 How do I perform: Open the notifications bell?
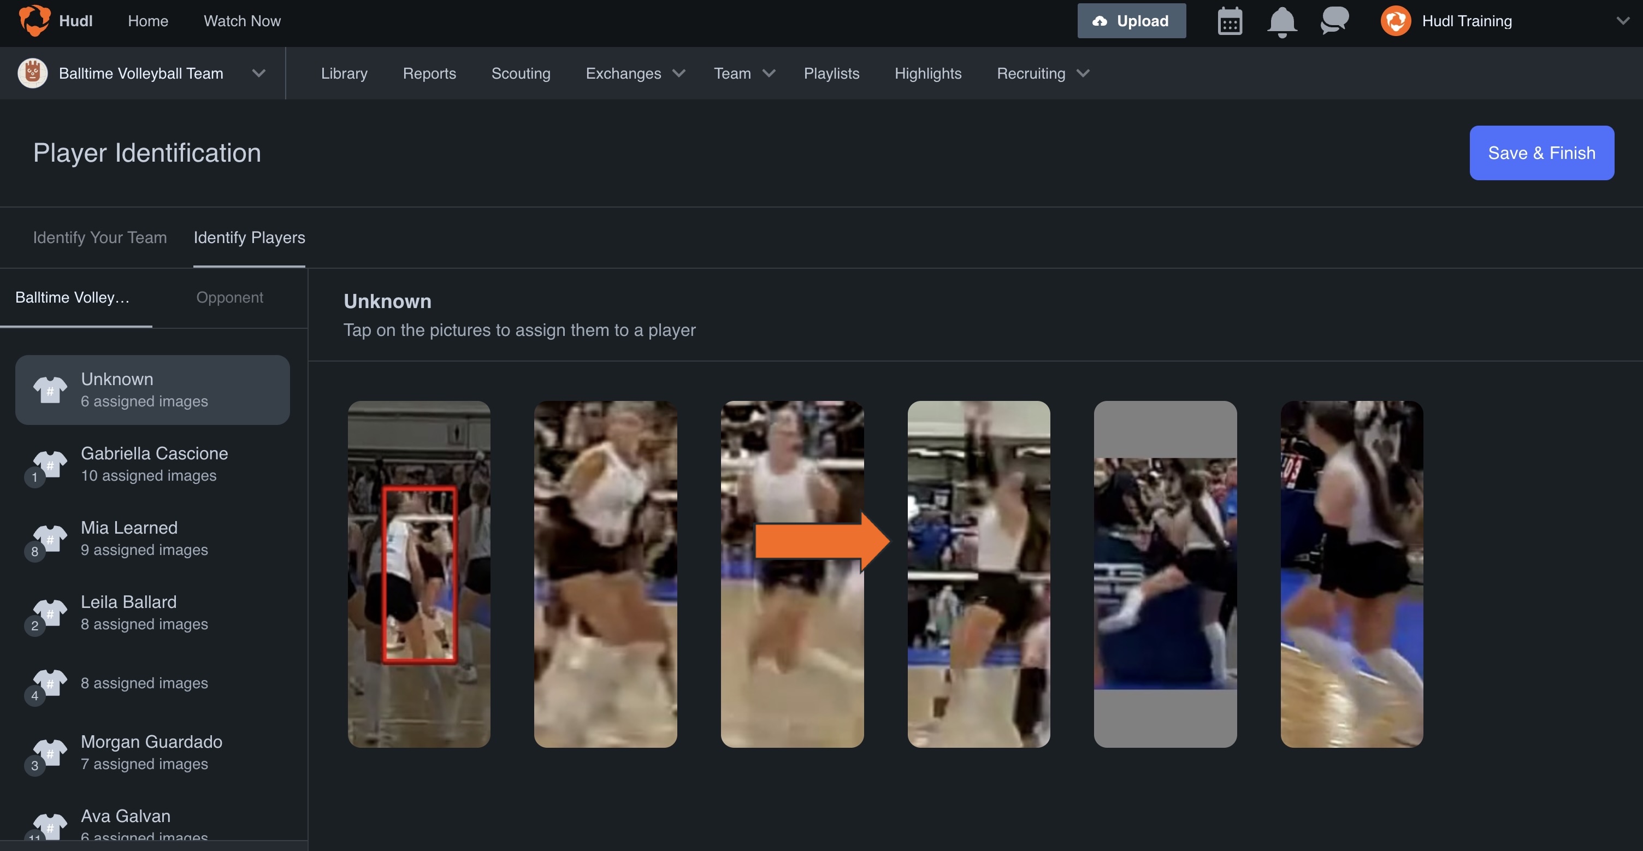[1281, 22]
